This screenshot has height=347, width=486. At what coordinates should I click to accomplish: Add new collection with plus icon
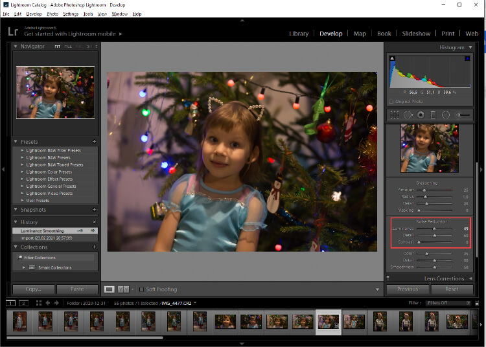tap(94, 247)
